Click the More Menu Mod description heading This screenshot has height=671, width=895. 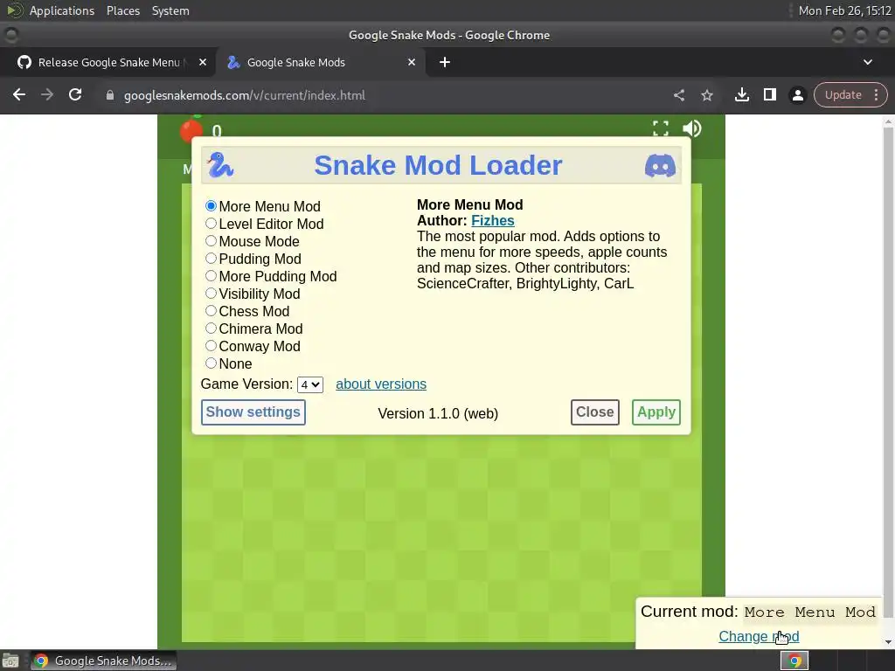[469, 204]
